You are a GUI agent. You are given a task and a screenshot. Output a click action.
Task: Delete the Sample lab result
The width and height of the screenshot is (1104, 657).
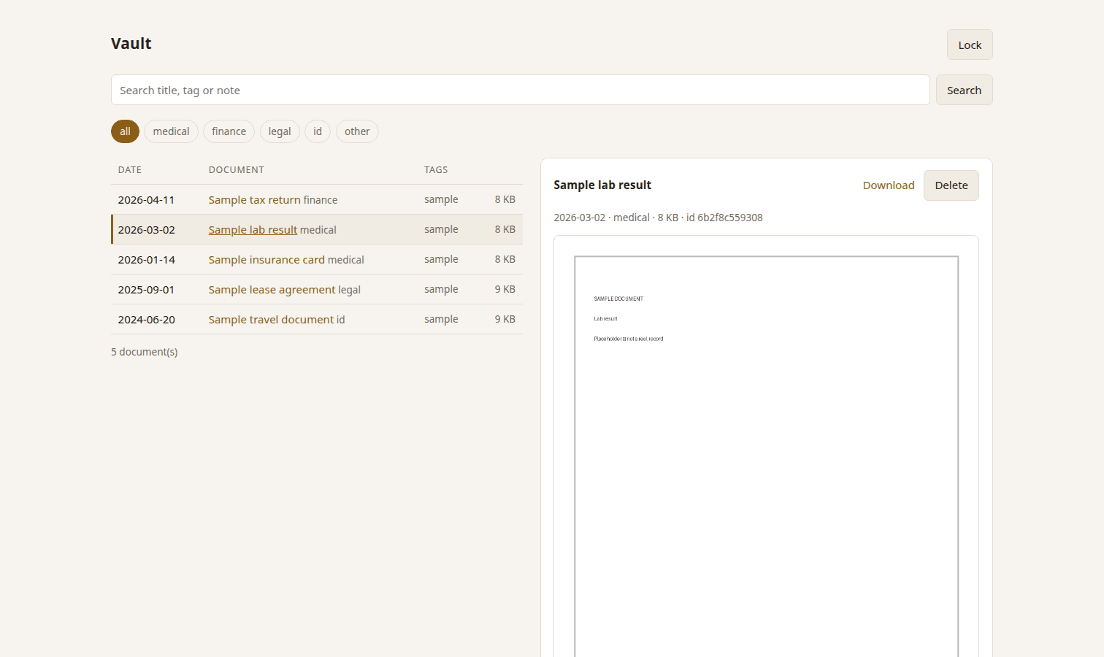pyautogui.click(x=951, y=185)
